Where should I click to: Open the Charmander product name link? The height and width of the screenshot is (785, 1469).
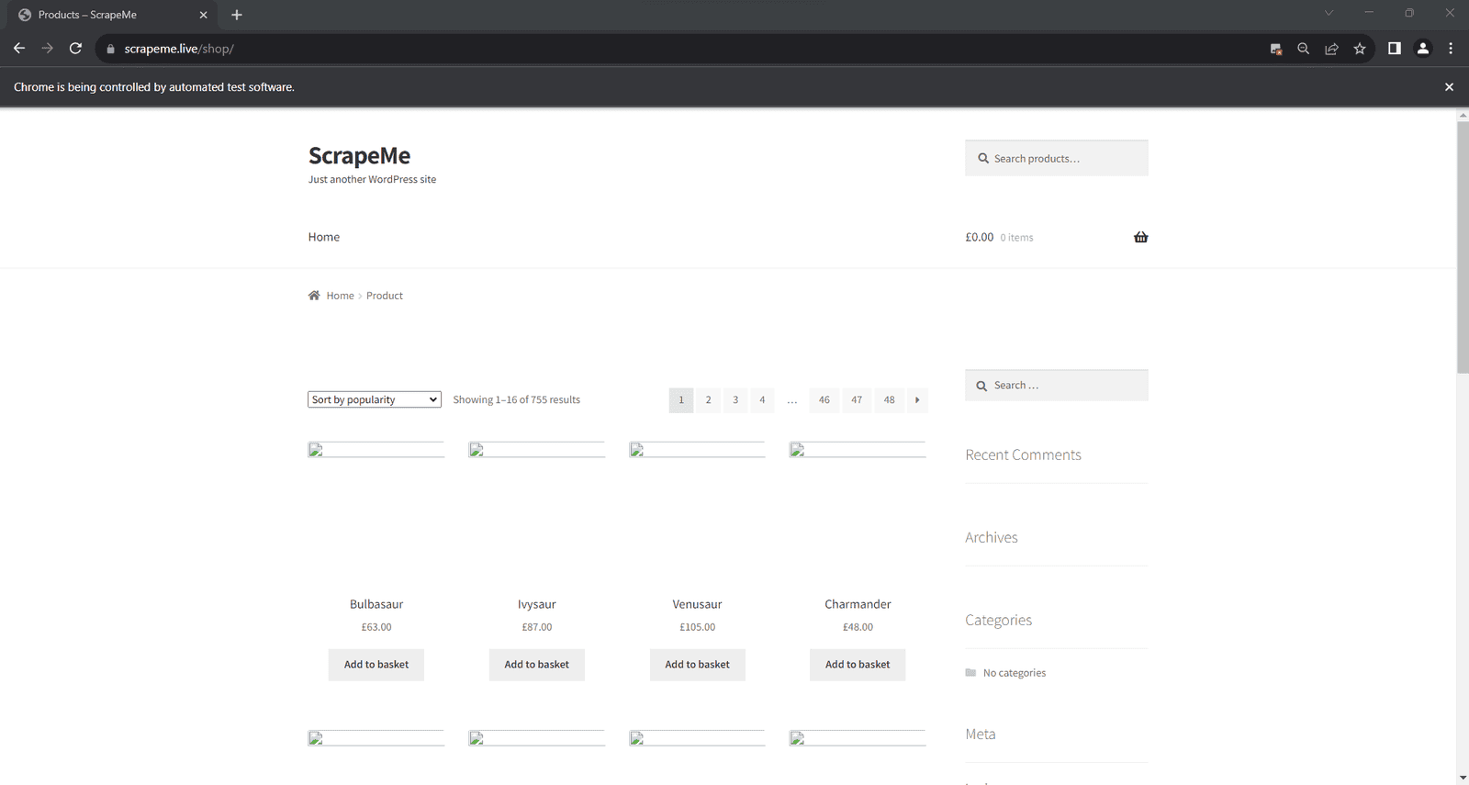pos(858,604)
